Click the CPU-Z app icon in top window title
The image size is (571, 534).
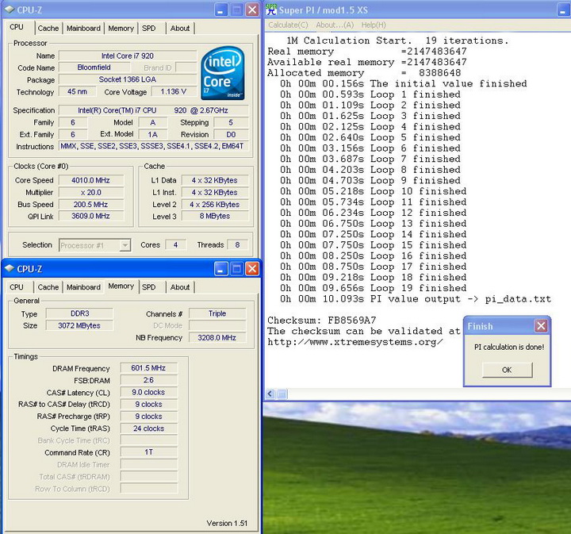pyautogui.click(x=9, y=10)
